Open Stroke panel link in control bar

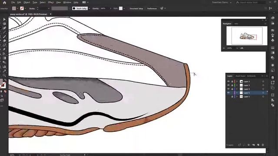[32, 9]
